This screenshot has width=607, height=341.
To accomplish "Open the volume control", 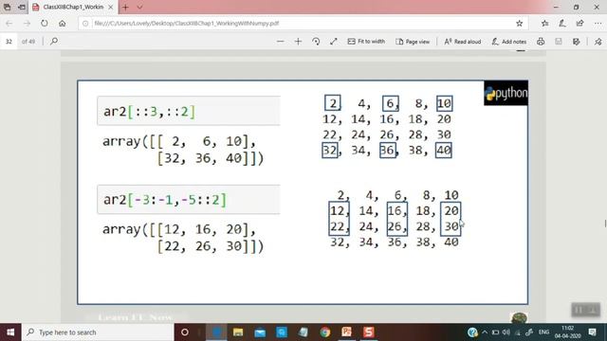I will tap(506, 332).
